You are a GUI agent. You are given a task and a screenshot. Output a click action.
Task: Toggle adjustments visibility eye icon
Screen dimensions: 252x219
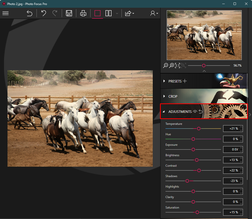195,112
